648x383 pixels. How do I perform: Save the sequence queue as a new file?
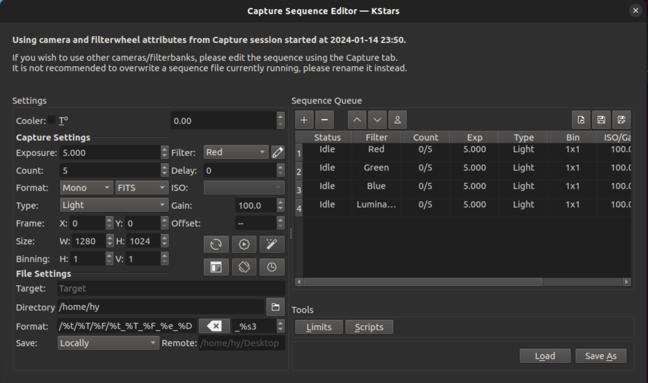622,120
